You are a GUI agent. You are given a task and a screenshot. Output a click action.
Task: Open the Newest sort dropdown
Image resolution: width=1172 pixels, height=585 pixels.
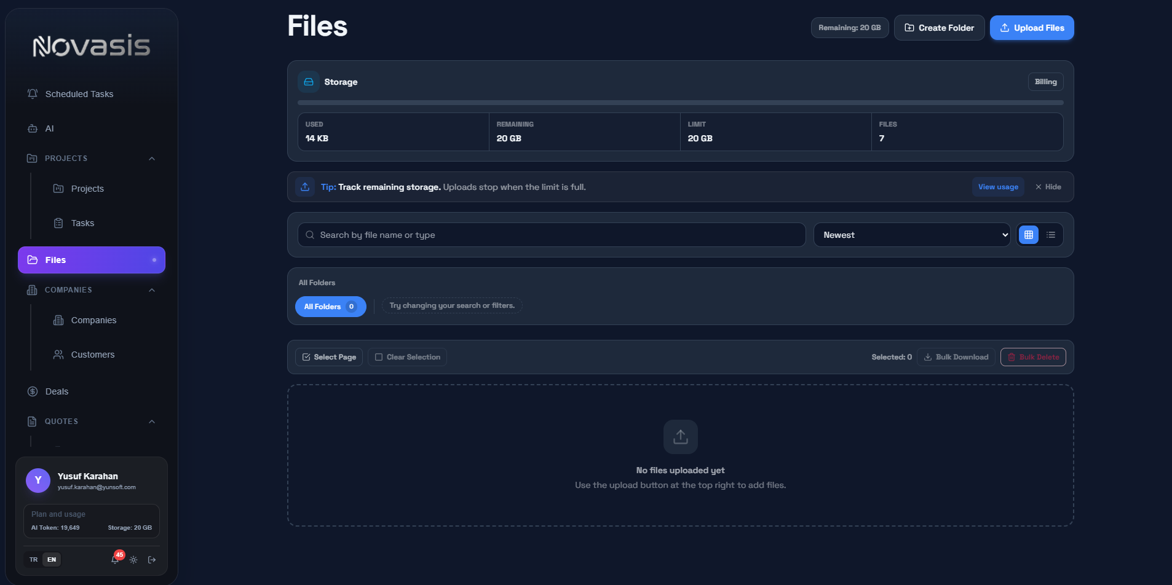pyautogui.click(x=912, y=235)
